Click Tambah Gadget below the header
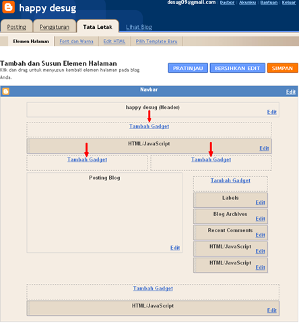The height and width of the screenshot is (323, 299). pos(149,127)
